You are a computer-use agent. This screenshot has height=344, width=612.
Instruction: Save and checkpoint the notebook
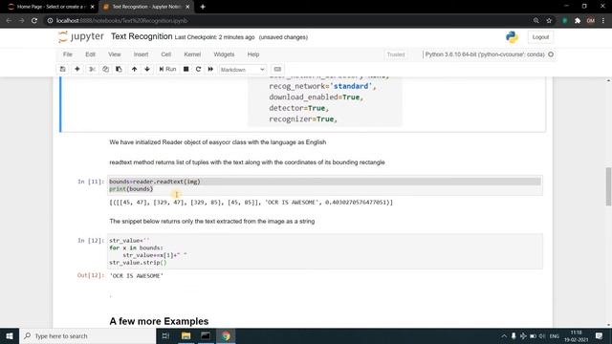click(x=62, y=69)
